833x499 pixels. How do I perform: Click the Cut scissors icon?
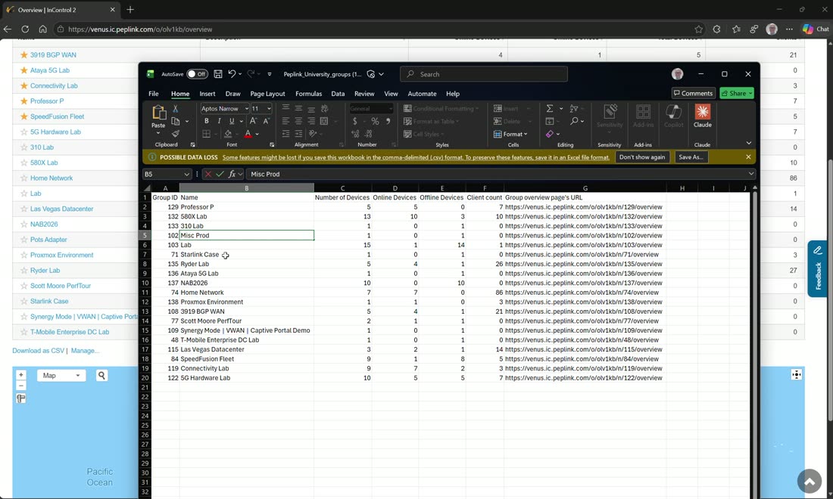176,109
